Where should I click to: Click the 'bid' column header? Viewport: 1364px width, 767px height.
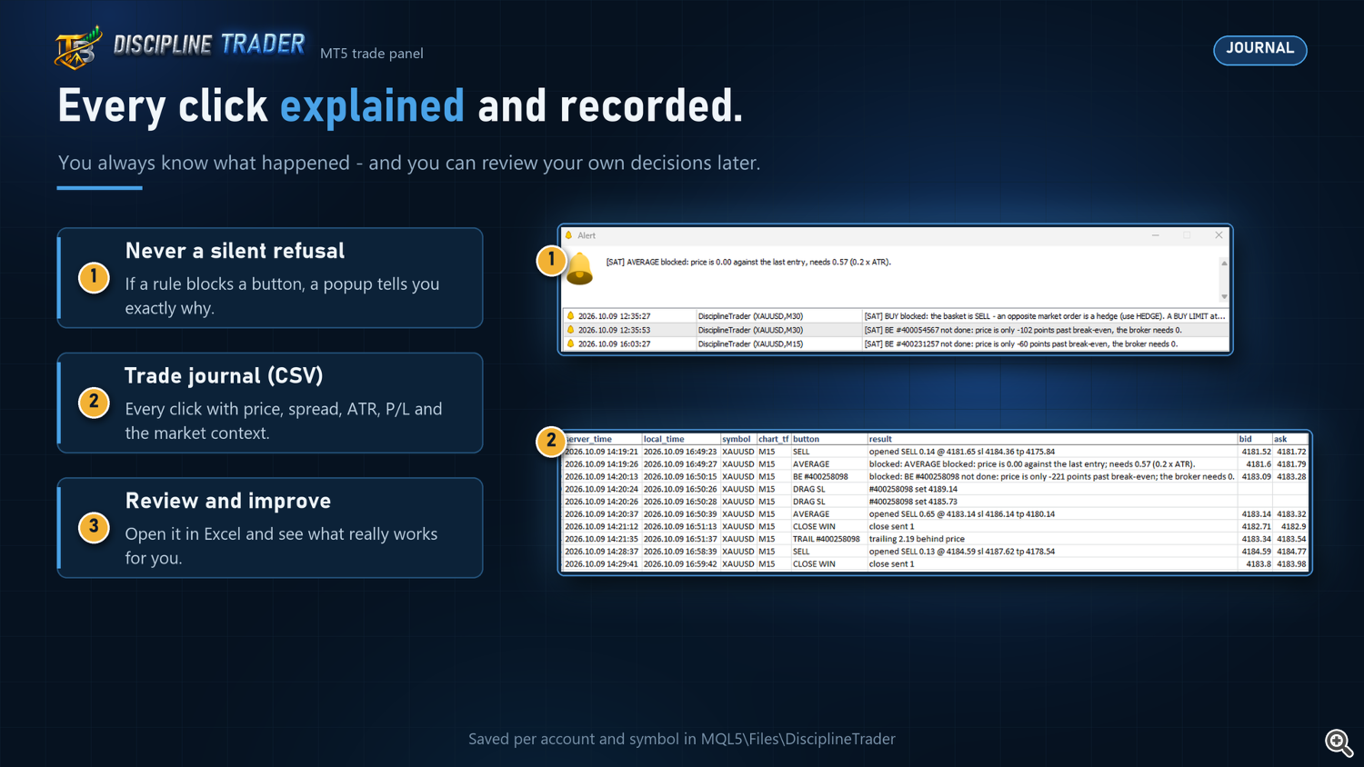(x=1245, y=439)
